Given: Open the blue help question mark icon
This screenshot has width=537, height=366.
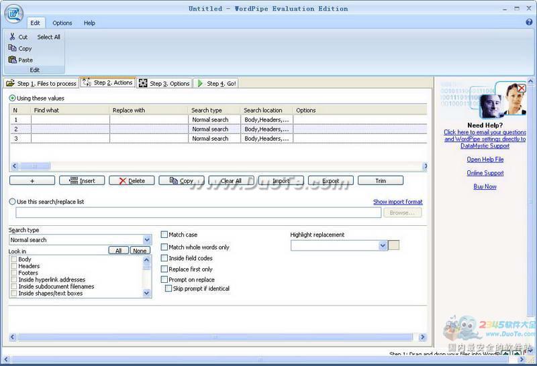Looking at the screenshot, I should point(529,22).
